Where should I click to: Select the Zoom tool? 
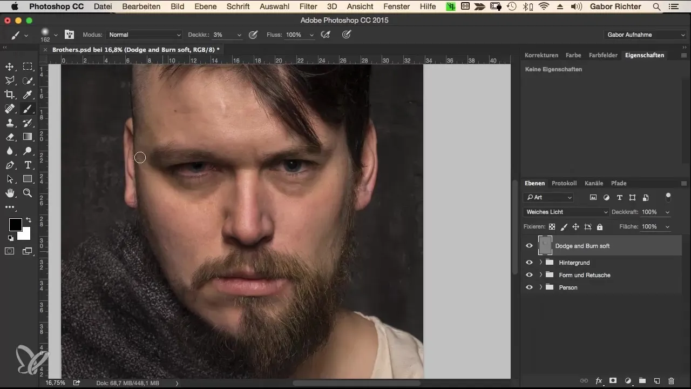[28, 193]
